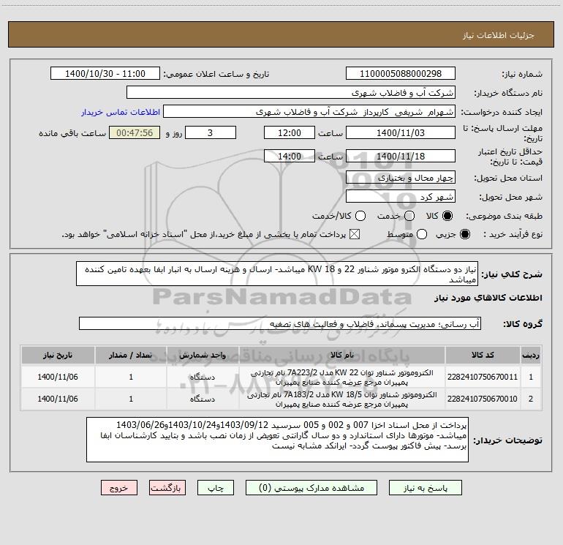The height and width of the screenshot is (545, 563).
Task: Click the buyer notes text area
Action: [x=277, y=440]
